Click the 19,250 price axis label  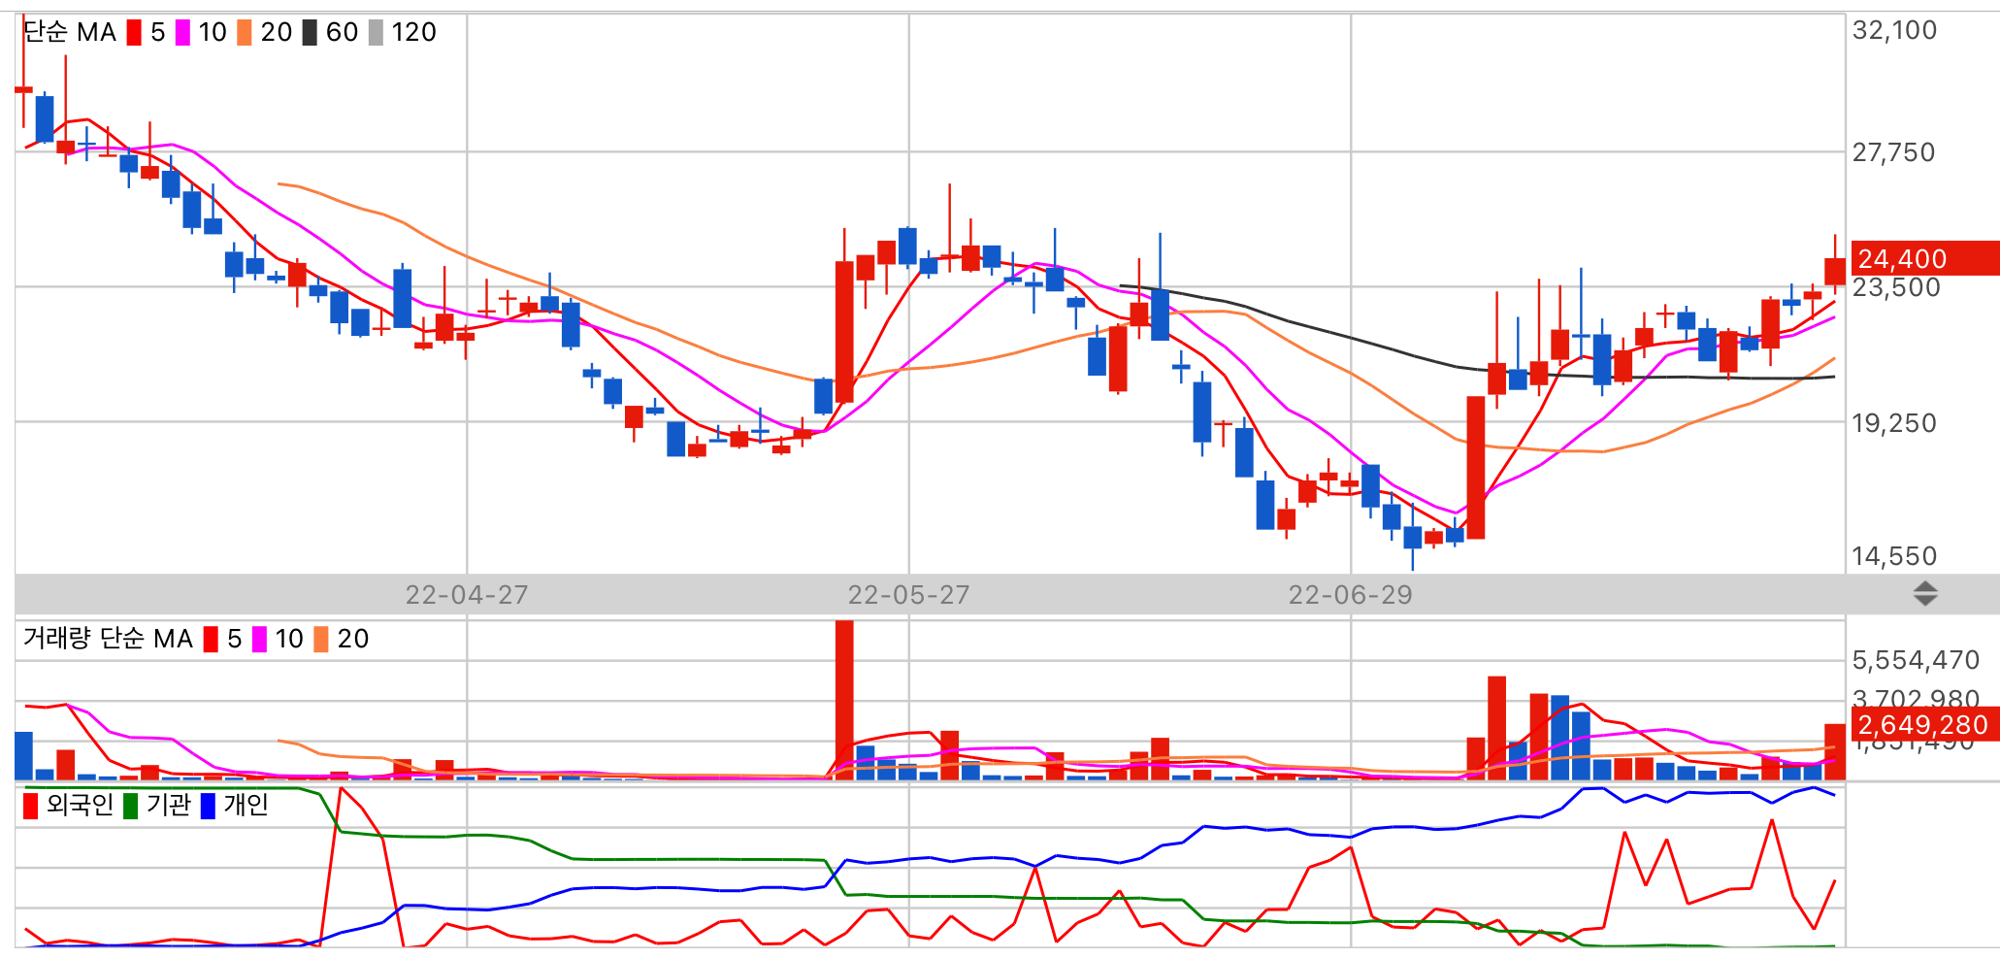(1894, 423)
